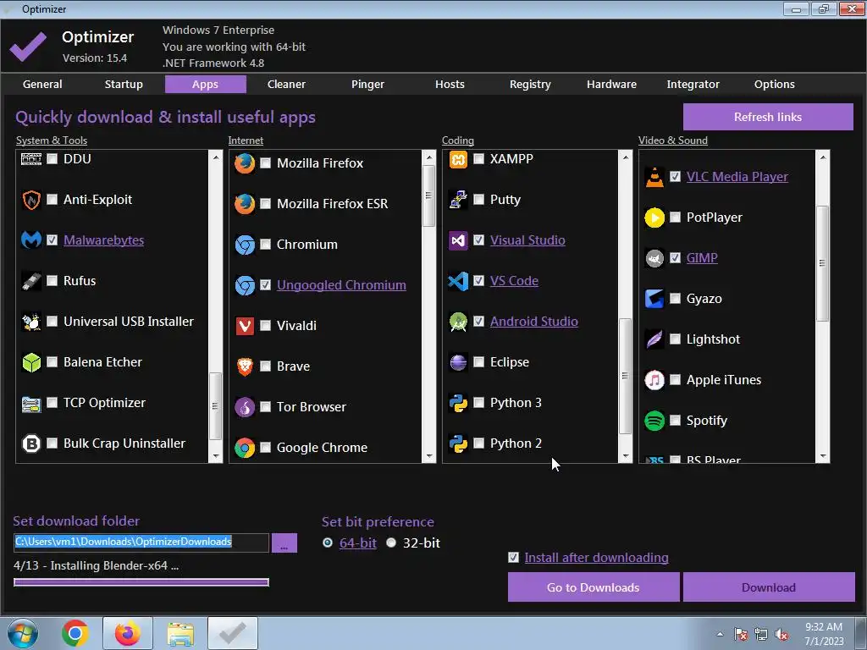Click the GIMP link label

(702, 257)
